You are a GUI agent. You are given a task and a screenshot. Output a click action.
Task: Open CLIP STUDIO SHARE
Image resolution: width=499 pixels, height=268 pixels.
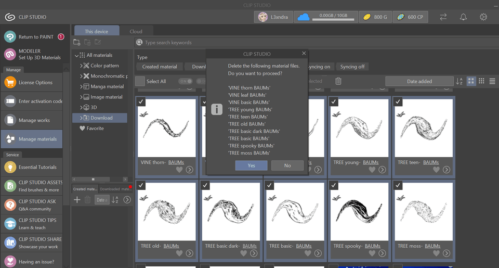(32, 243)
